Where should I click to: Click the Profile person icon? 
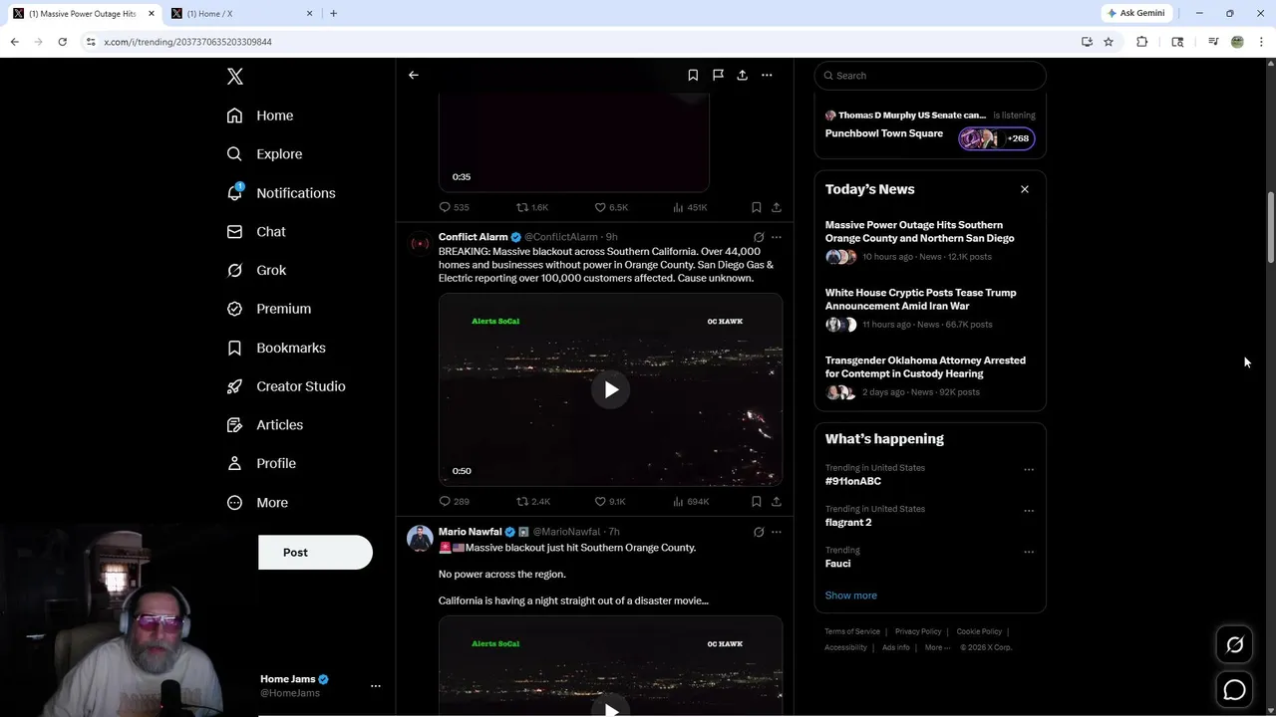[x=234, y=463]
